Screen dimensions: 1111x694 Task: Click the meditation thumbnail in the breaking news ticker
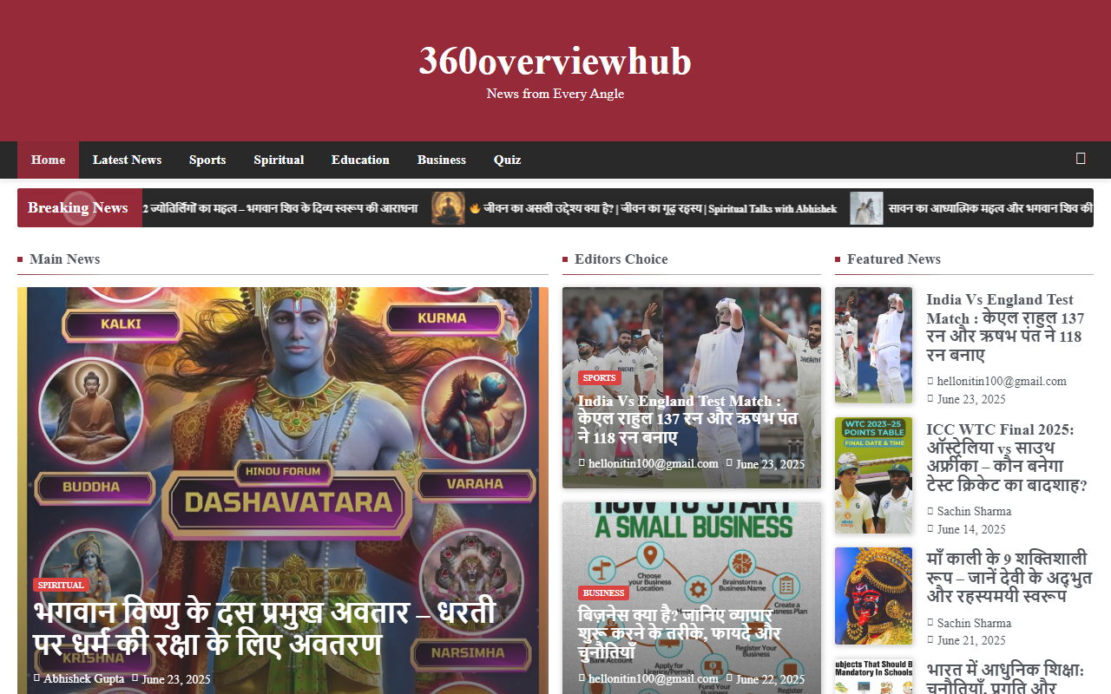tap(449, 208)
